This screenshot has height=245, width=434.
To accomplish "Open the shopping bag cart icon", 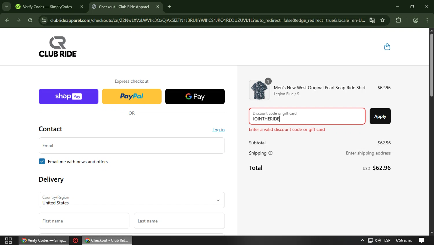I will click(x=387, y=47).
